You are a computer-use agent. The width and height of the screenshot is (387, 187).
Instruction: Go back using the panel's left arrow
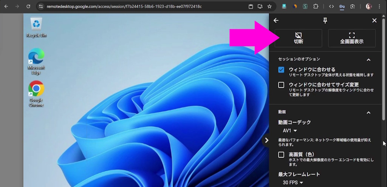tap(276, 20)
